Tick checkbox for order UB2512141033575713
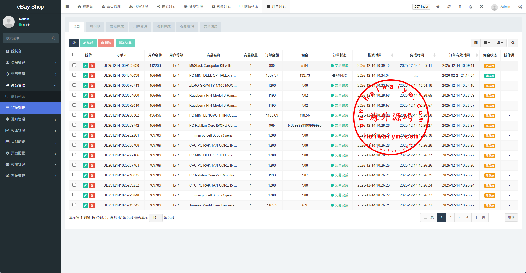The height and width of the screenshot is (273, 526). [74, 85]
